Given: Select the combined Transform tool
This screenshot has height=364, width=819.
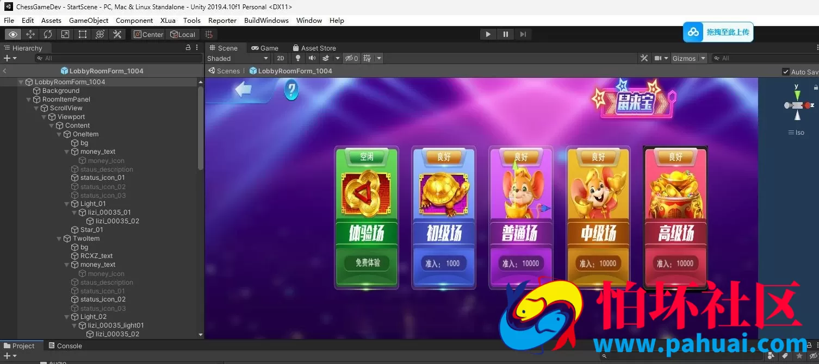Looking at the screenshot, I should coord(100,34).
